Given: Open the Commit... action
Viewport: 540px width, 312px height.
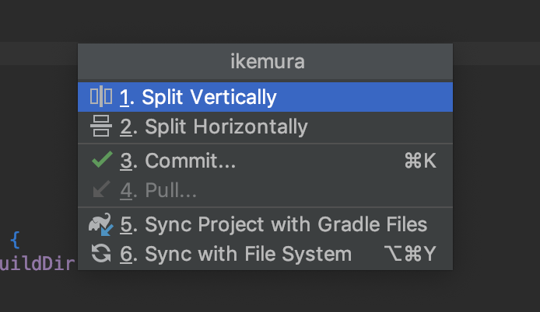Looking at the screenshot, I should coord(265,161).
